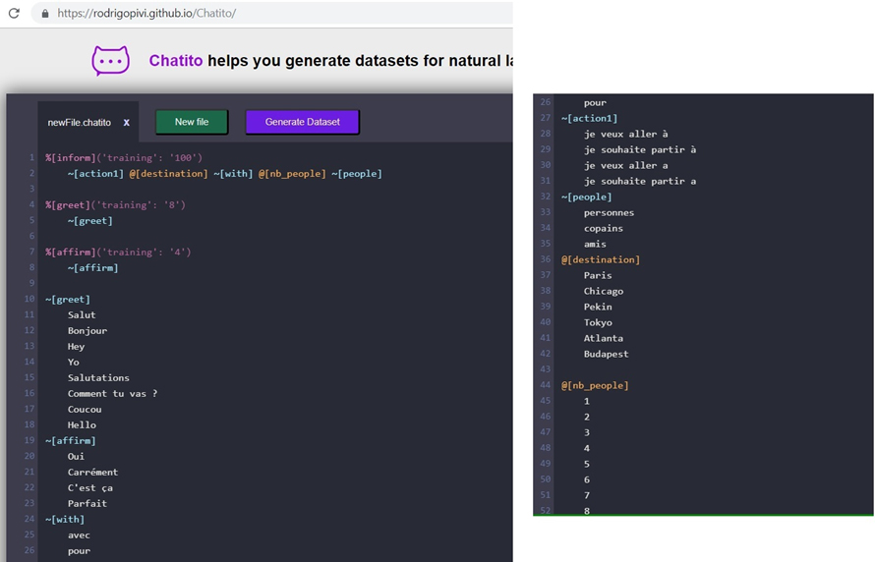Click the @[destination] heading on line 36
The width and height of the screenshot is (875, 562).
[600, 259]
